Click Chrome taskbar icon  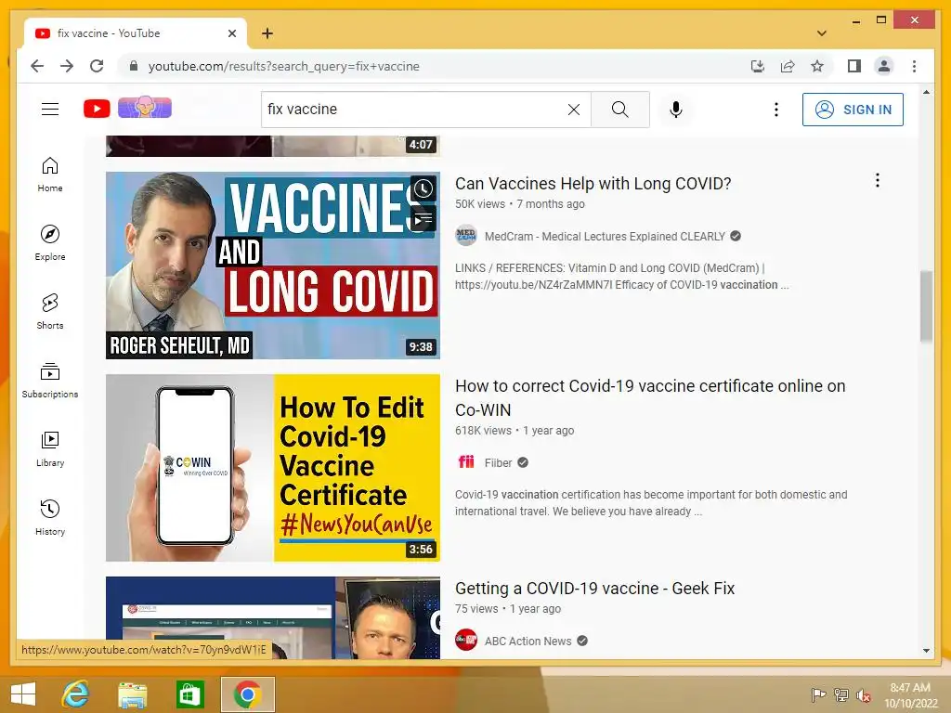tap(247, 694)
